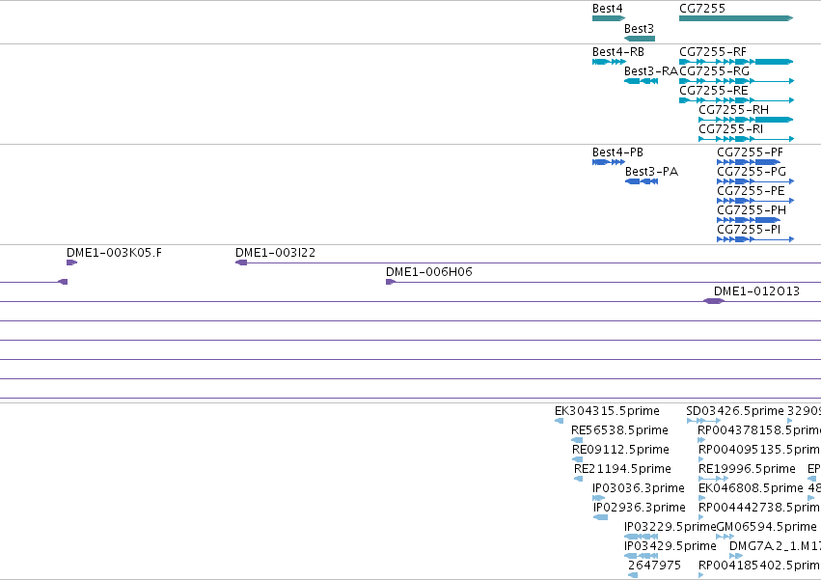821x580 pixels.
Task: Click the CG7255-RG transcript label
Action: [715, 70]
